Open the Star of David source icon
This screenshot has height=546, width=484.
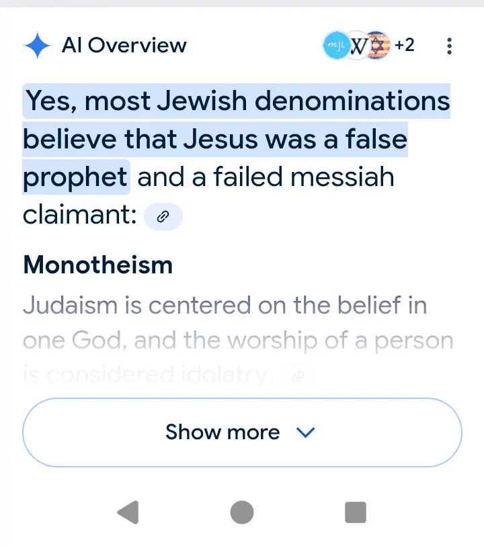tap(379, 46)
